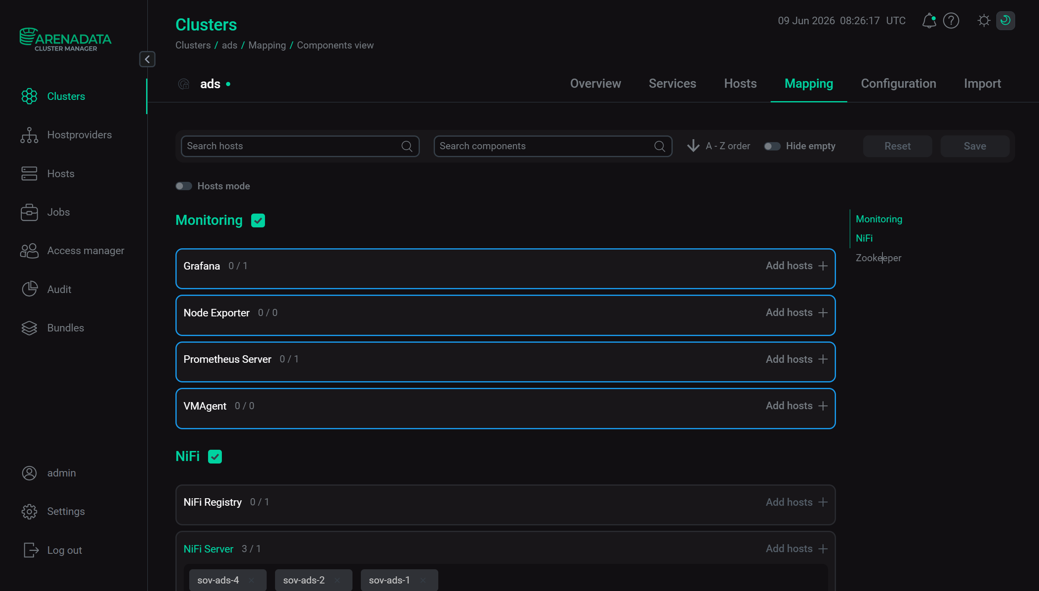The image size is (1039, 591).
Task: Switch to the Services tab
Action: click(x=672, y=84)
